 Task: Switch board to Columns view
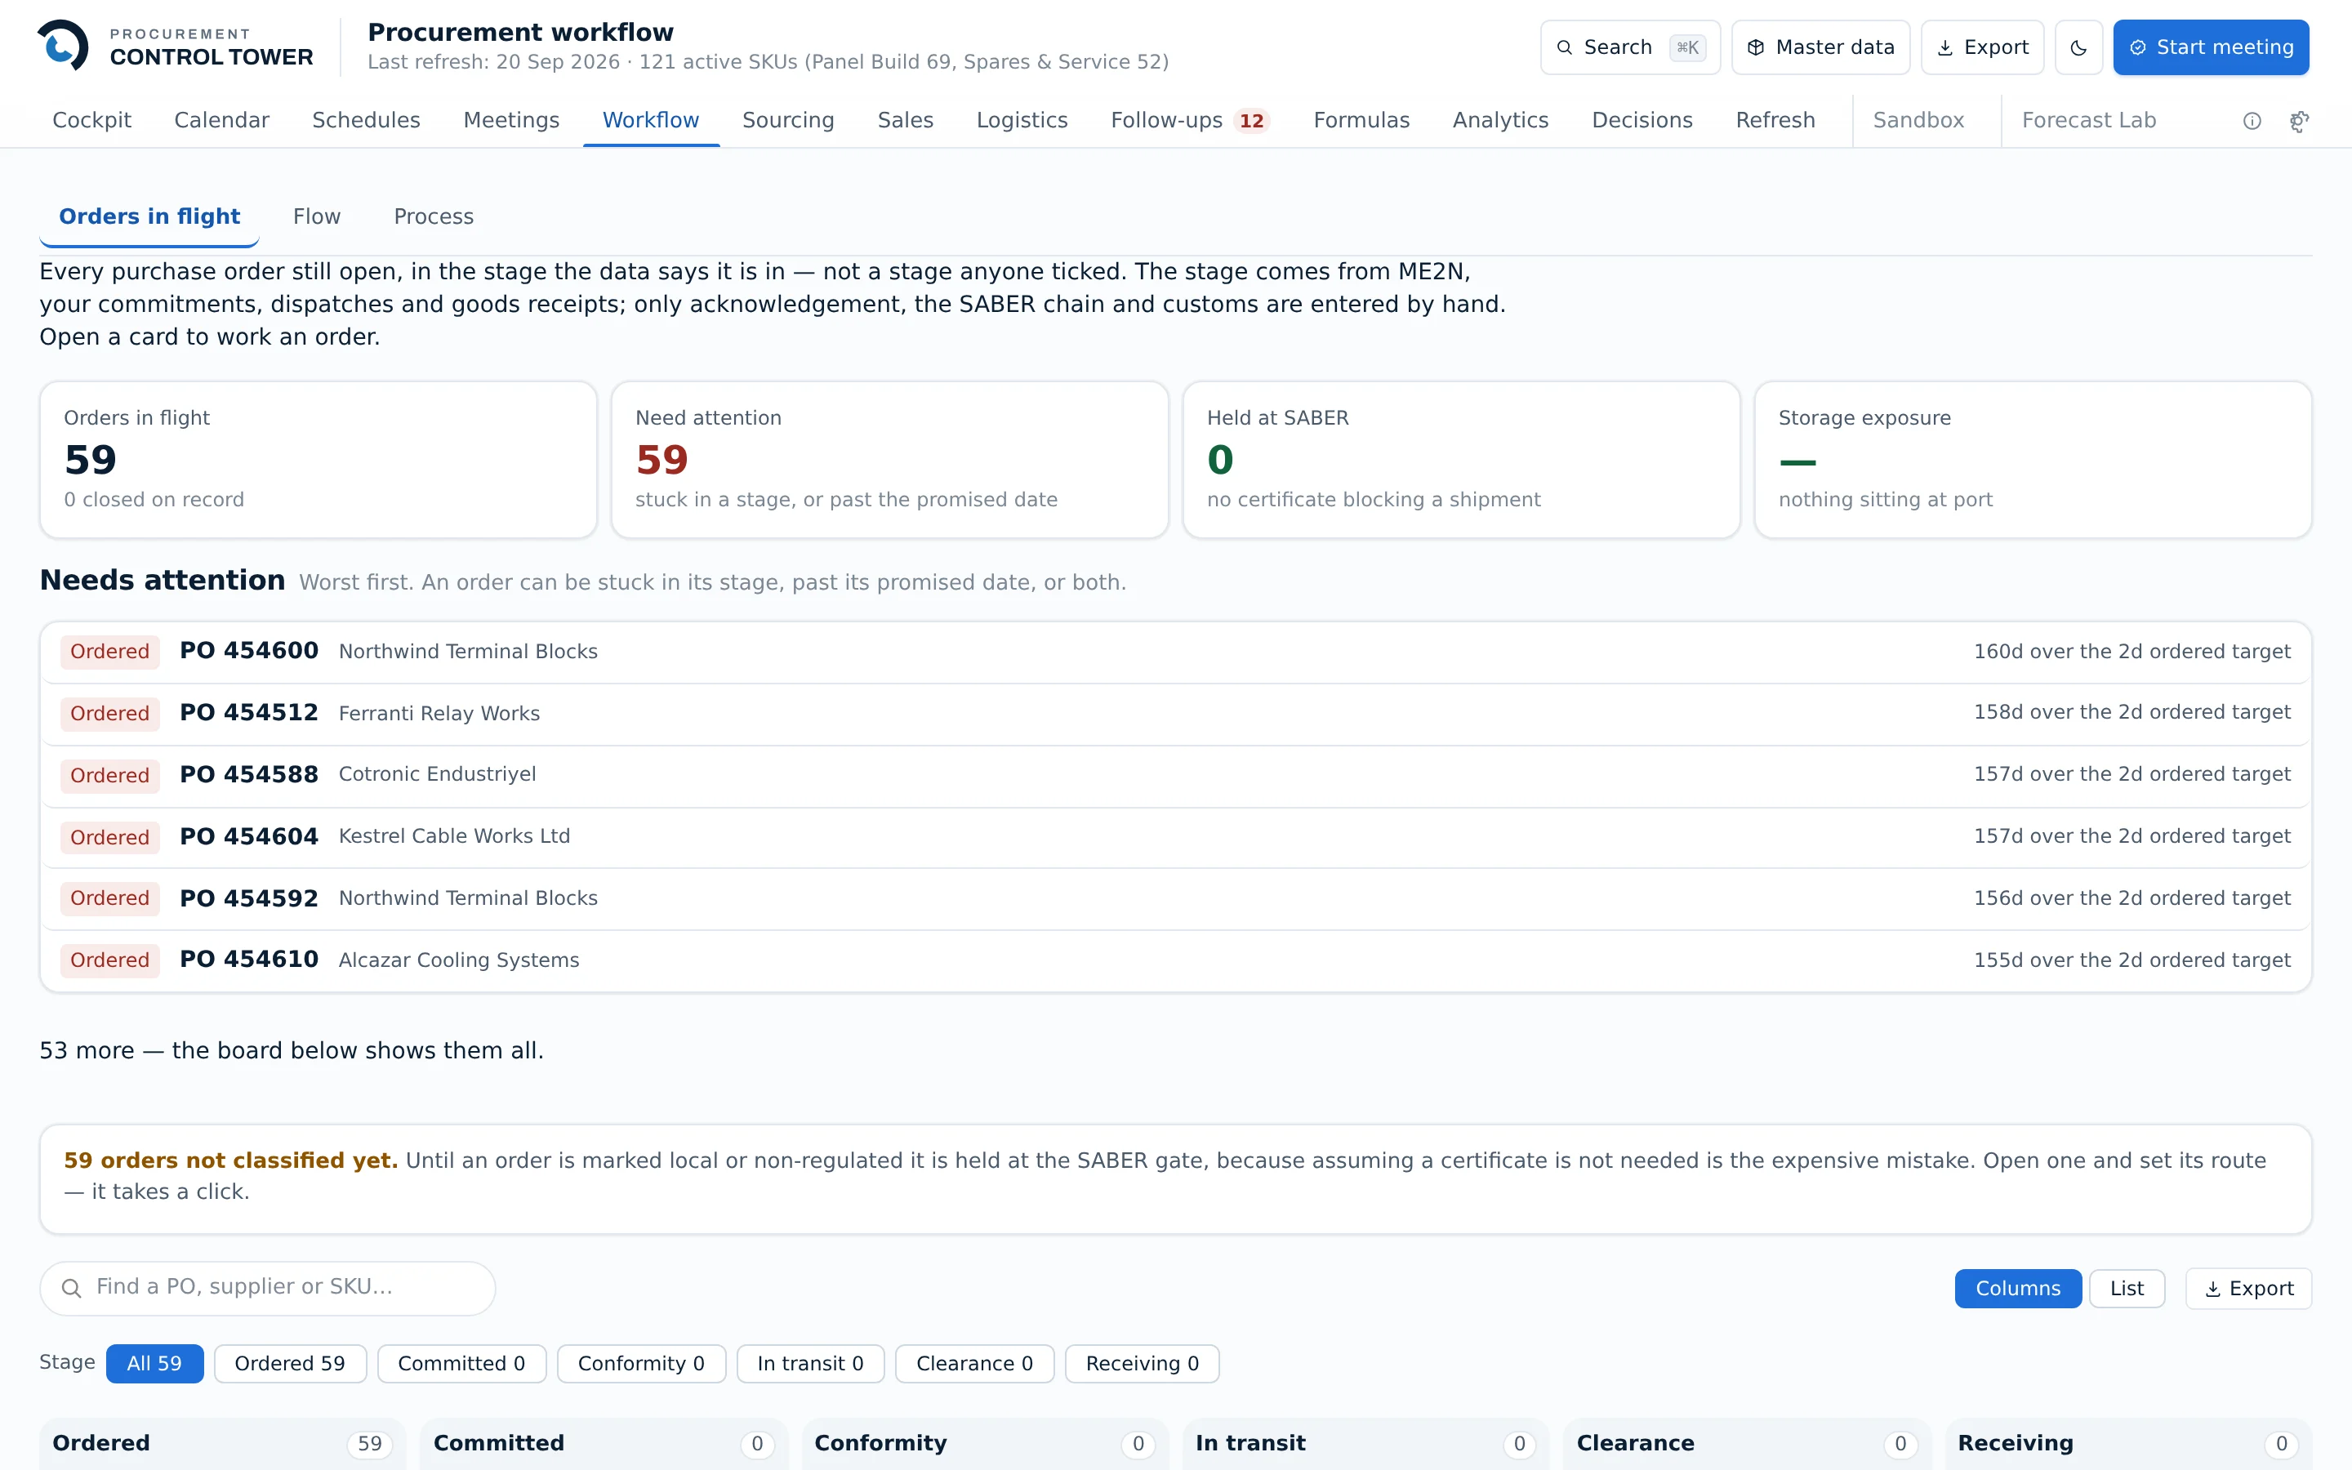click(2018, 1288)
